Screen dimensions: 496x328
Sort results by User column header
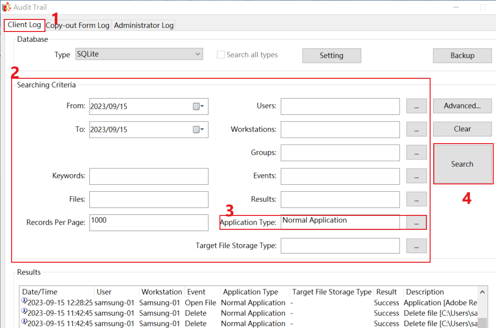[x=116, y=292]
